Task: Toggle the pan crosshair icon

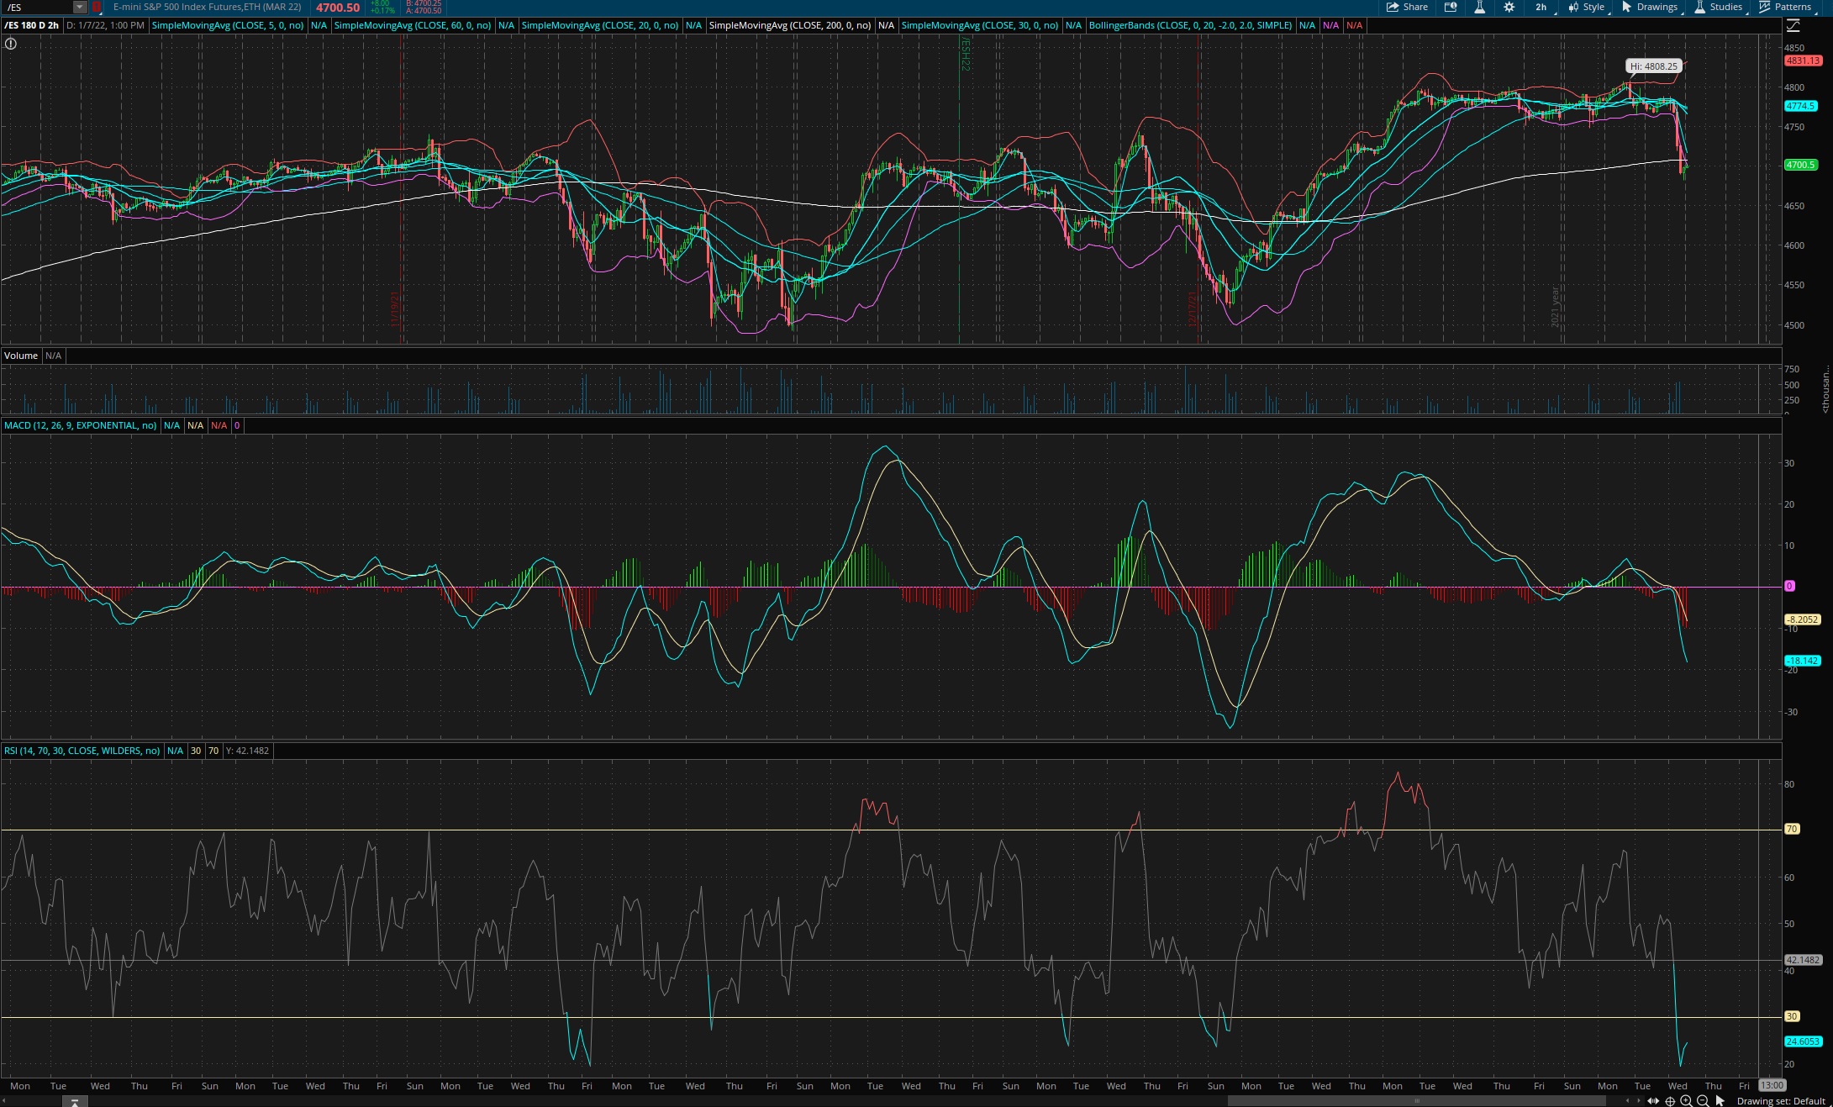Action: tap(1670, 1101)
